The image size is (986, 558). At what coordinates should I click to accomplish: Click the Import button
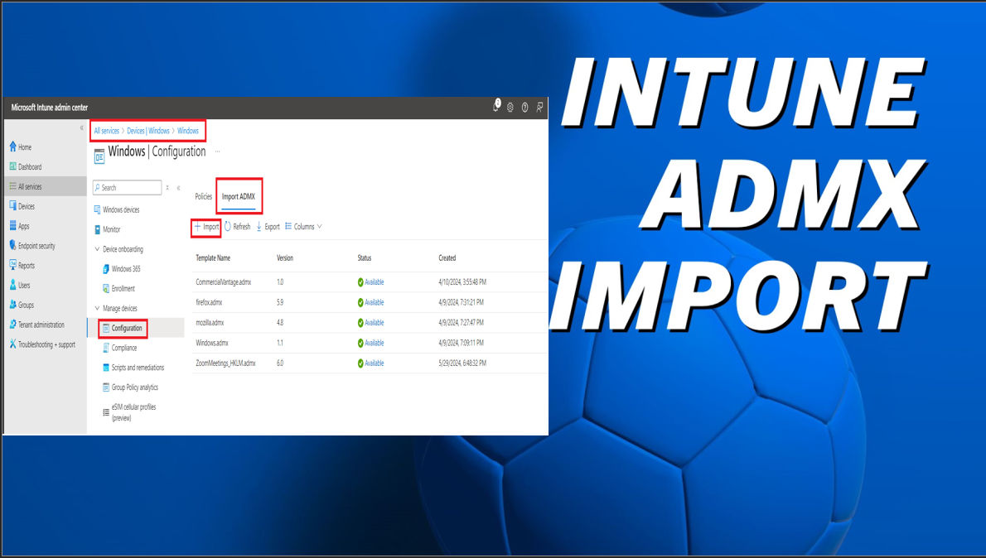205,226
